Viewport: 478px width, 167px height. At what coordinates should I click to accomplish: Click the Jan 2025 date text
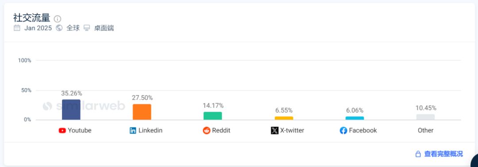[x=39, y=28]
